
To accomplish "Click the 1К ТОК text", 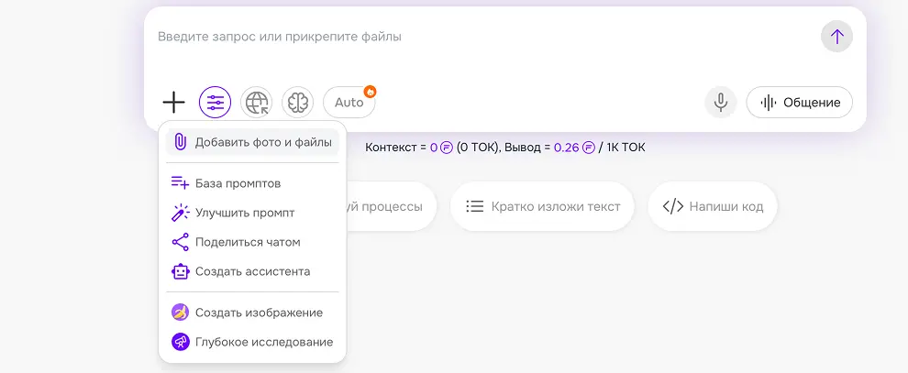I will pyautogui.click(x=626, y=148).
